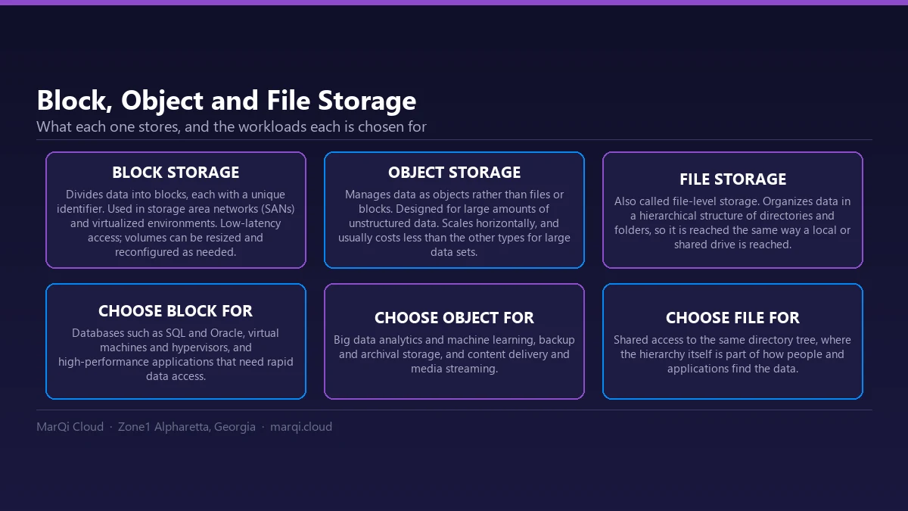Select the CHOOSE FILE FOR heading
The image size is (908, 511).
(x=732, y=318)
